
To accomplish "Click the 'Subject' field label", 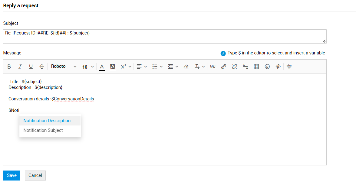I will pyautogui.click(x=11, y=23).
